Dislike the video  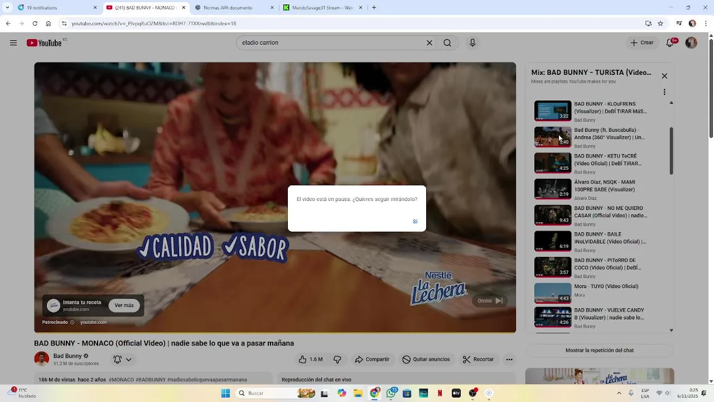[337, 360]
